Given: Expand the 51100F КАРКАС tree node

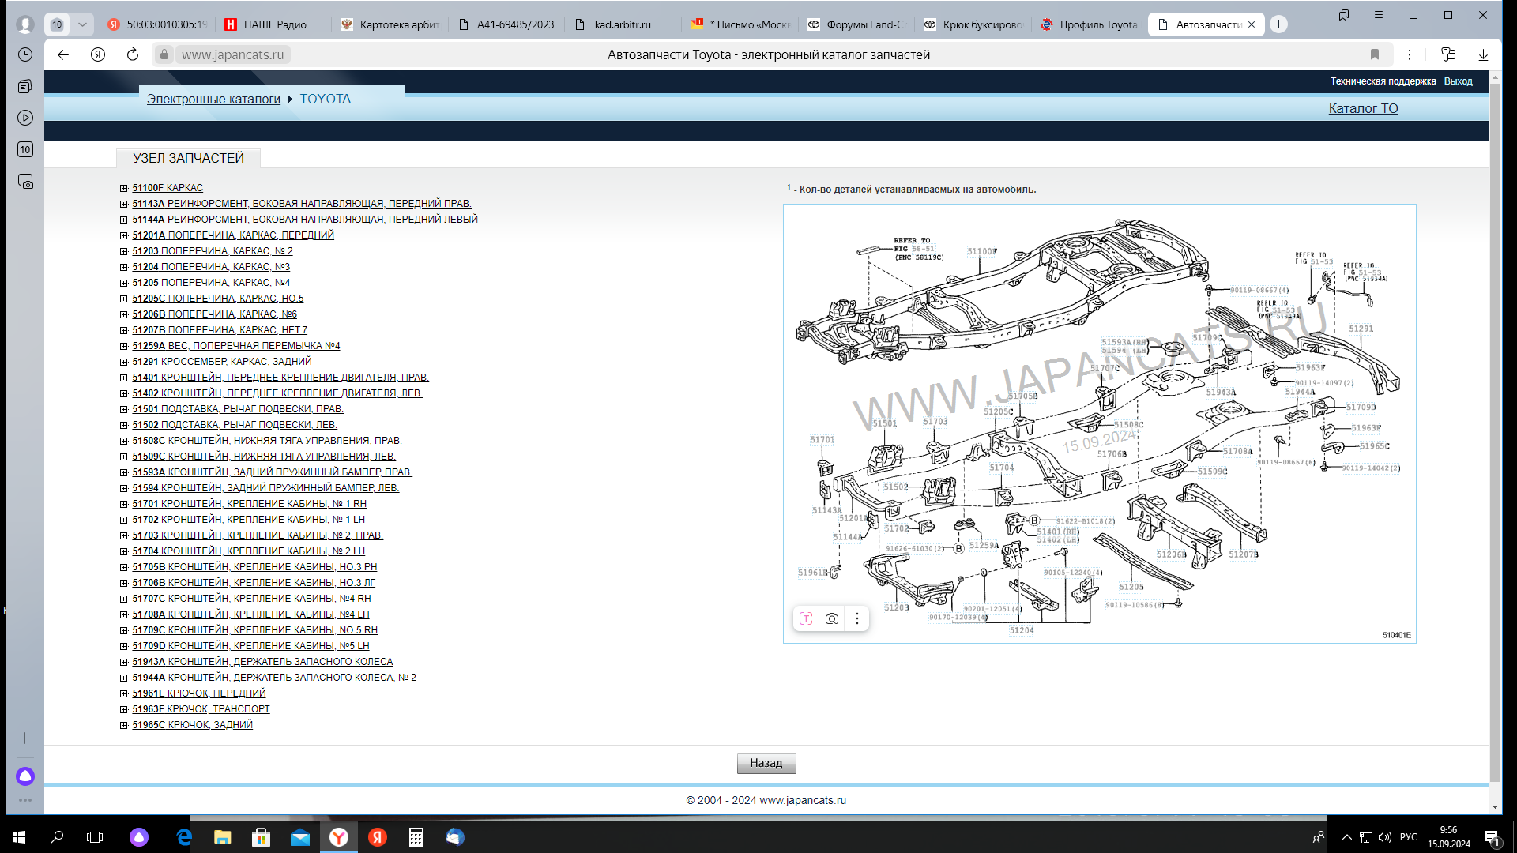Looking at the screenshot, I should (x=124, y=188).
